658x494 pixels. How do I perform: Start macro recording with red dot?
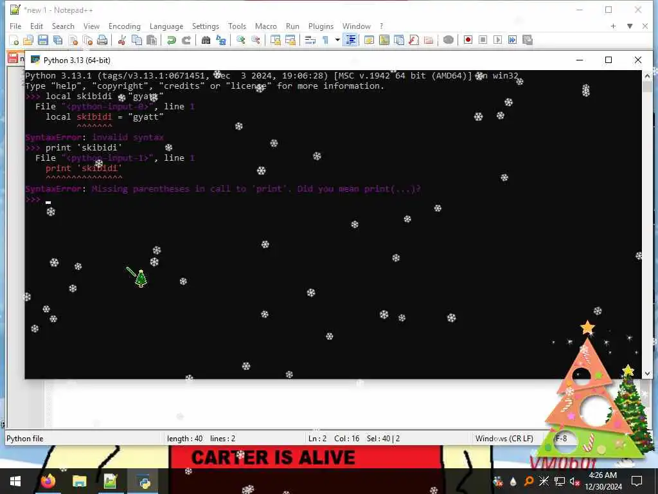coord(468,40)
